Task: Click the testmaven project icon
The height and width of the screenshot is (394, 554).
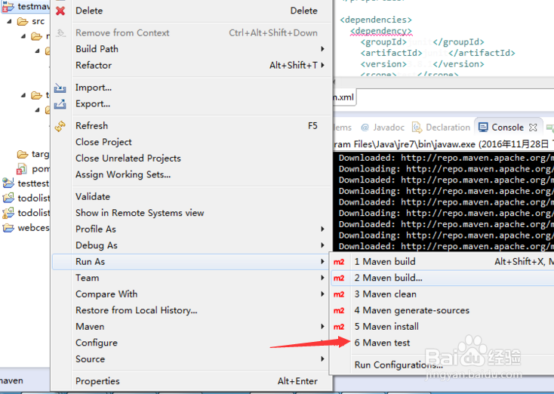Action: [x=8, y=6]
